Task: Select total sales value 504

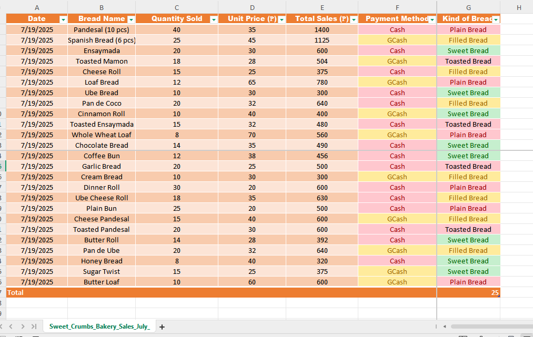Action: click(322, 61)
